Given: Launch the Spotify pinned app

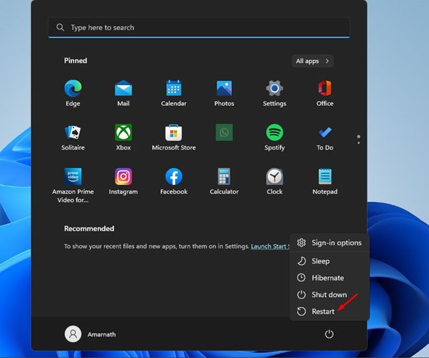Looking at the screenshot, I should (x=274, y=137).
